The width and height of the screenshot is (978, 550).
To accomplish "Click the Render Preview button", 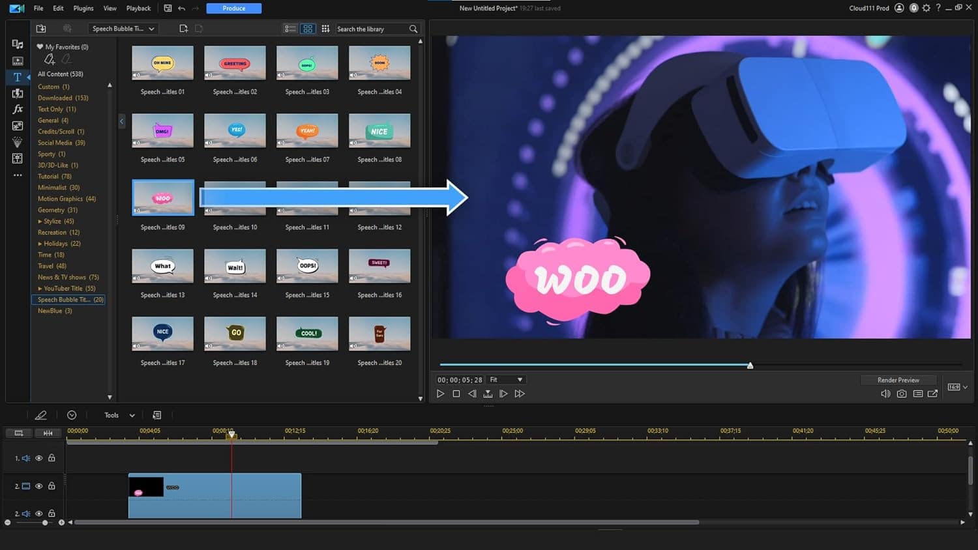I will [x=898, y=380].
